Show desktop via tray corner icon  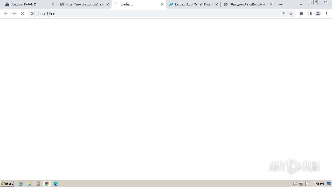(329, 184)
